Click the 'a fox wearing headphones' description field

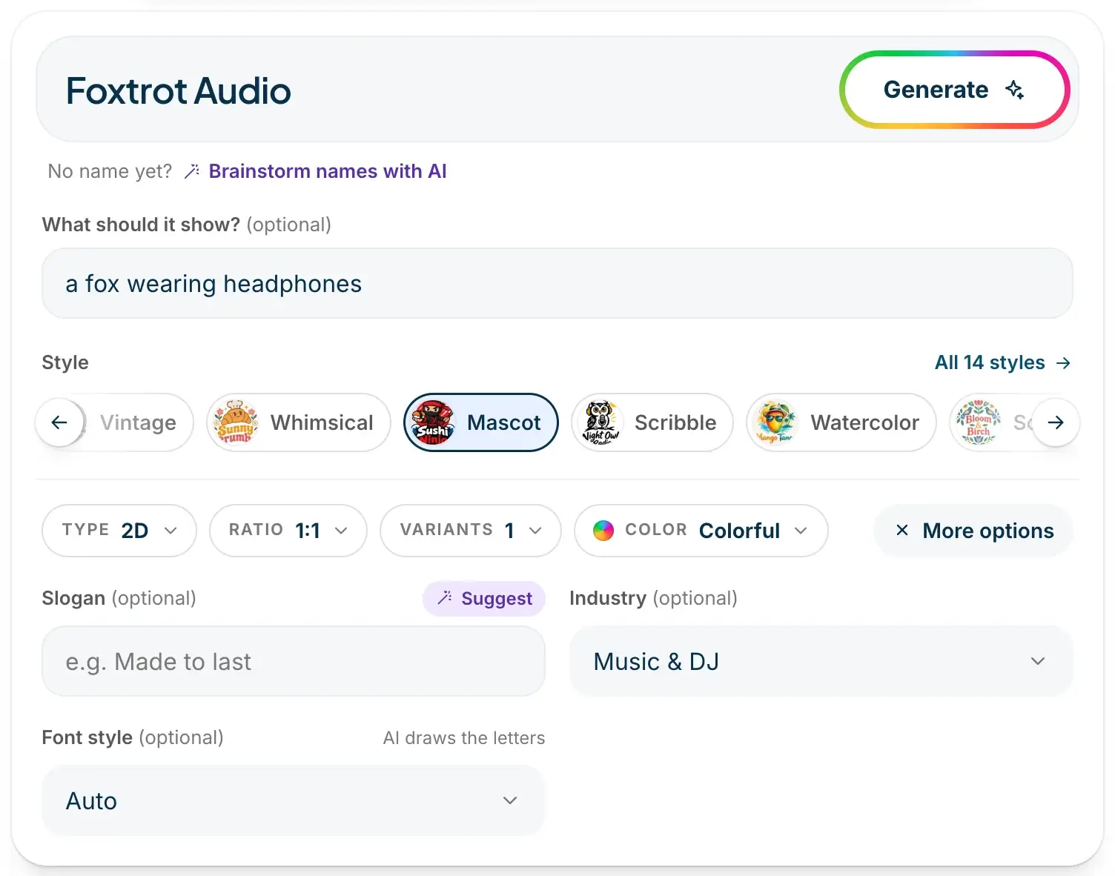(557, 284)
